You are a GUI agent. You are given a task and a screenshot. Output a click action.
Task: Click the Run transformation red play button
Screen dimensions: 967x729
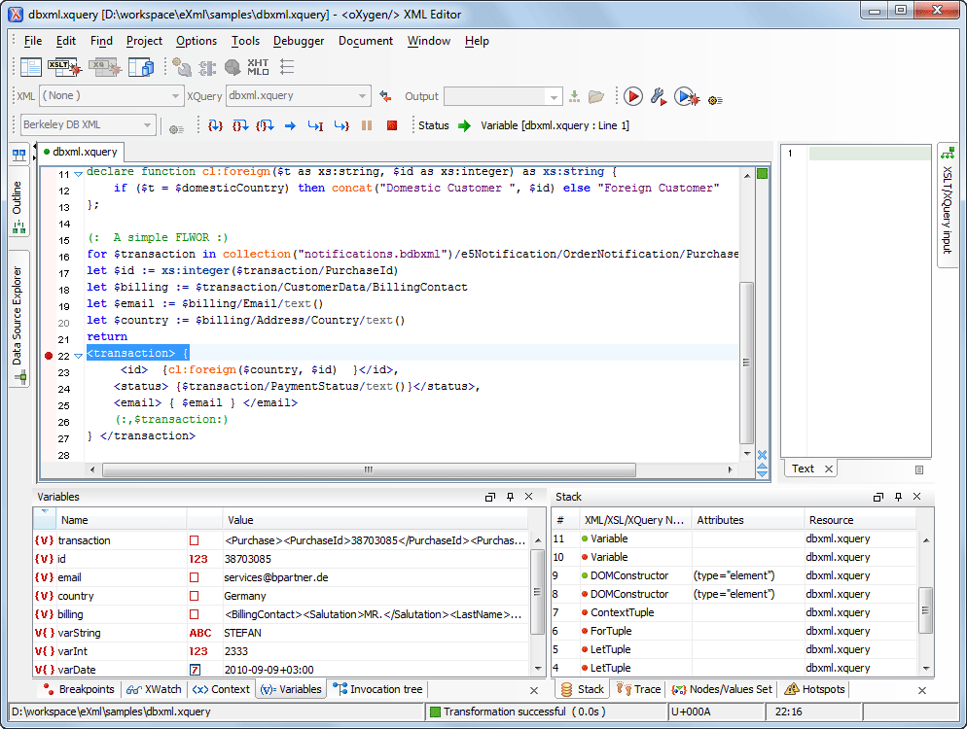(x=632, y=96)
